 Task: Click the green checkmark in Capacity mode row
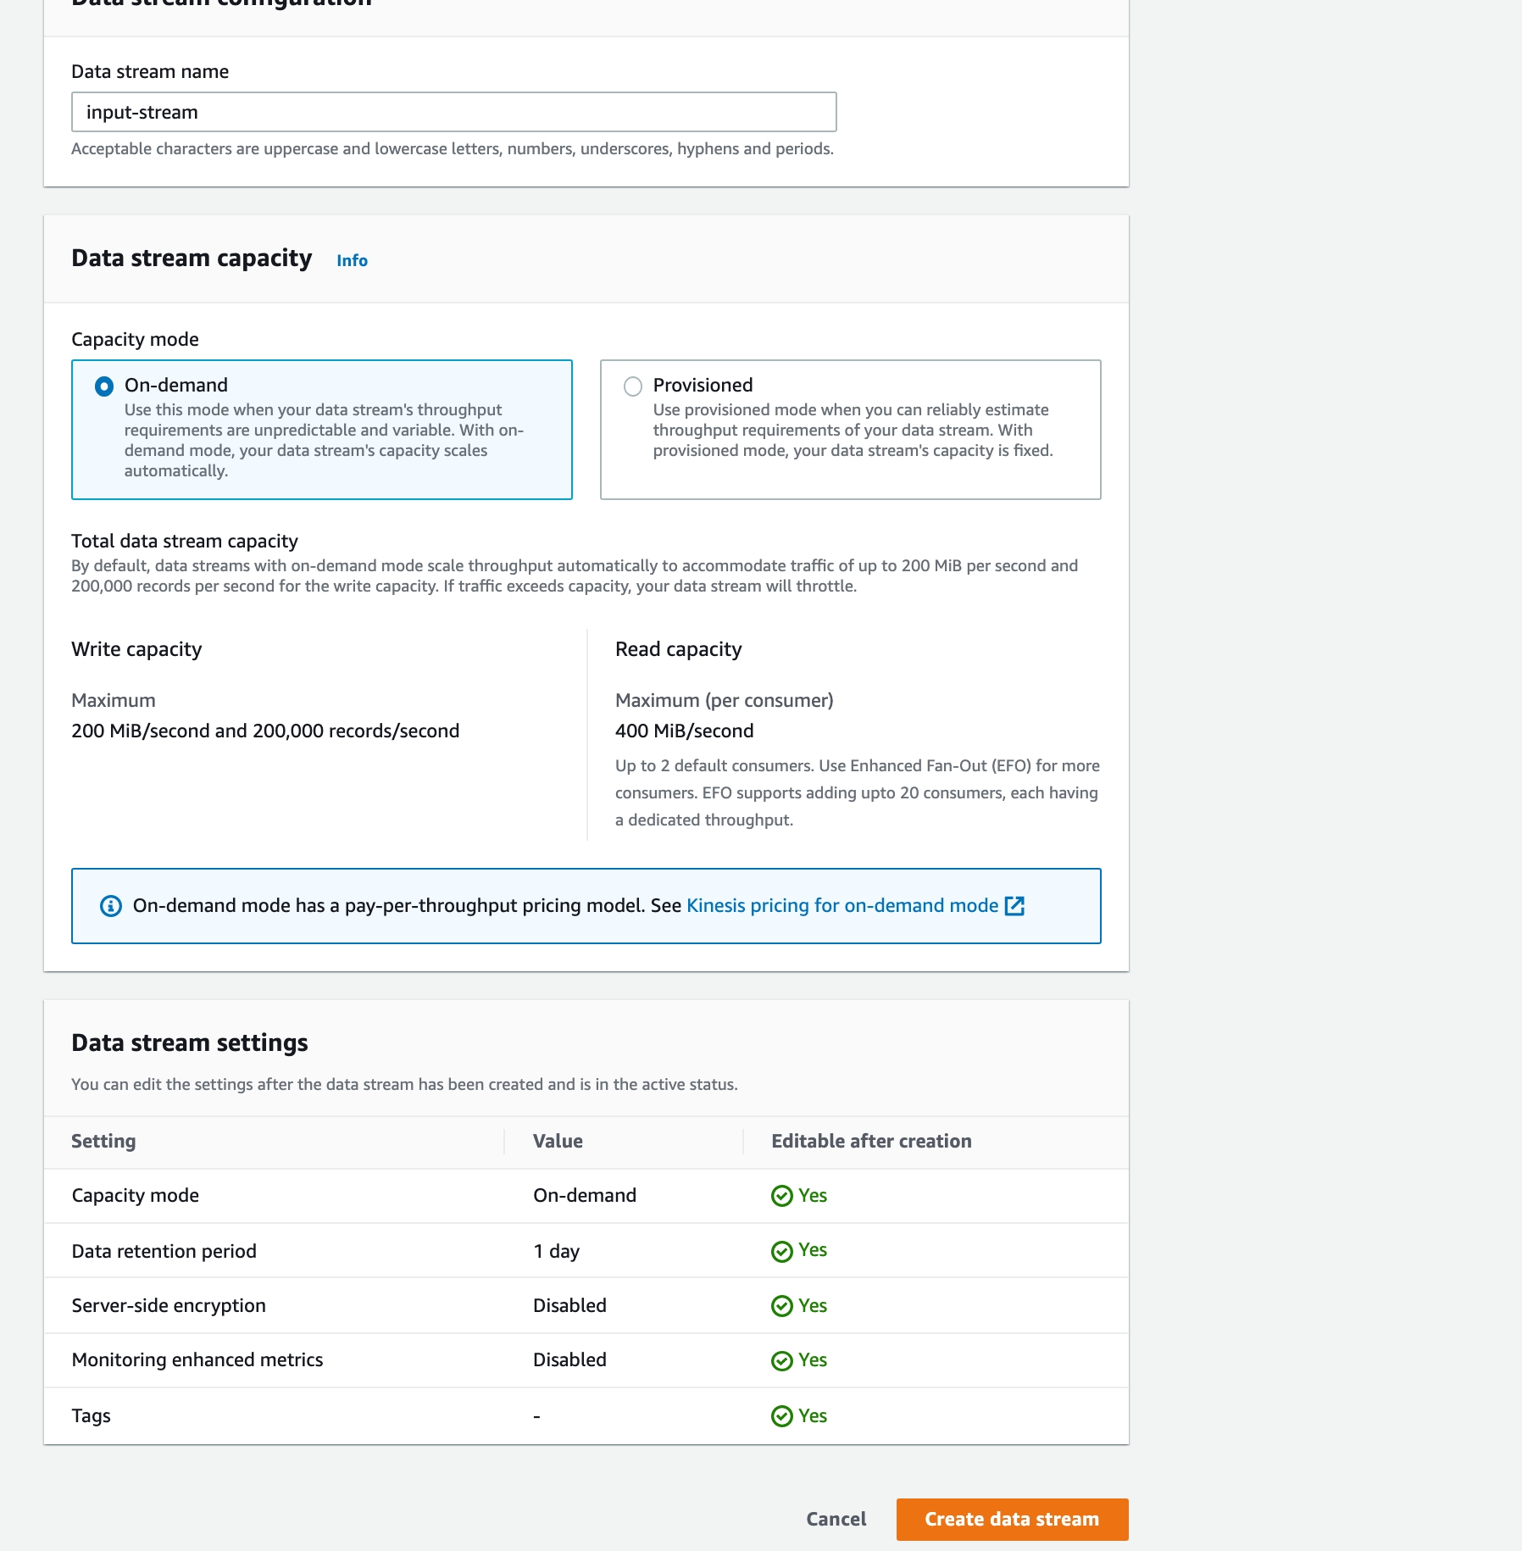(781, 1196)
